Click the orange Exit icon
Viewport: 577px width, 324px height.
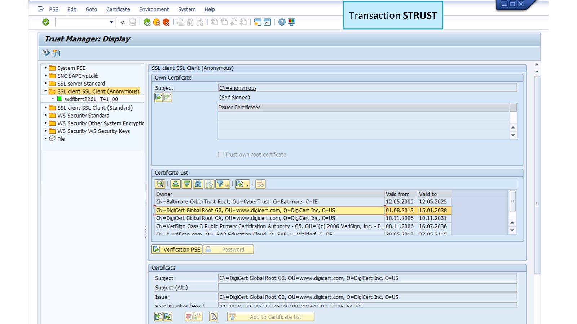pyautogui.click(x=157, y=22)
